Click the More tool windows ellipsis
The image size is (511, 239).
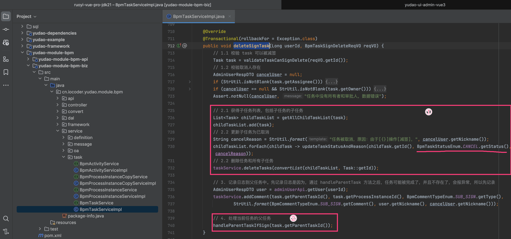[x=6, y=85]
